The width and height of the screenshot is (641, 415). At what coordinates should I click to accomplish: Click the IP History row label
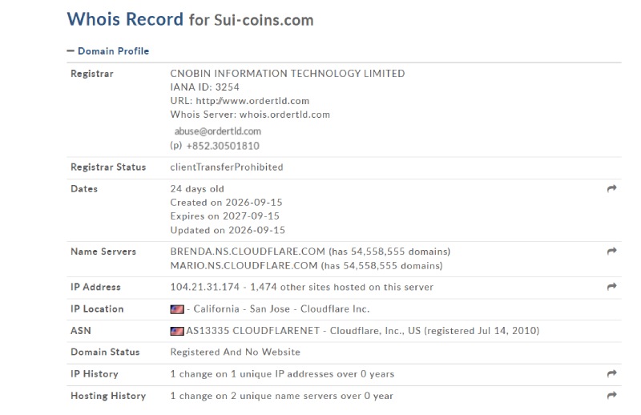[x=95, y=374]
